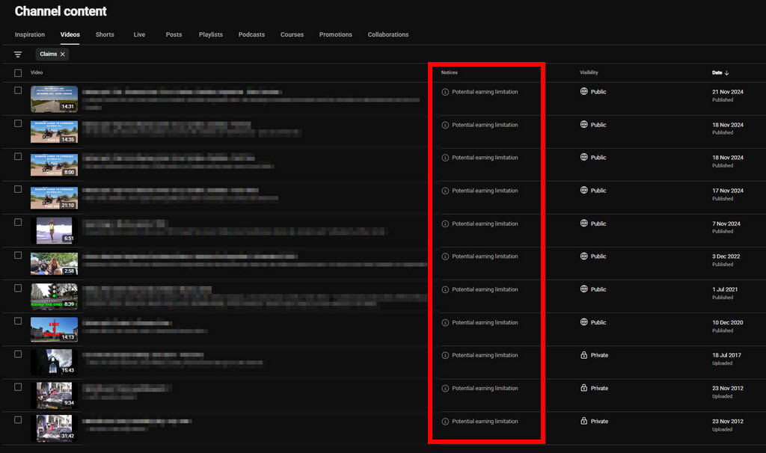766x453 pixels.
Task: Check the box for the 14:31 video
Action: 18,90
